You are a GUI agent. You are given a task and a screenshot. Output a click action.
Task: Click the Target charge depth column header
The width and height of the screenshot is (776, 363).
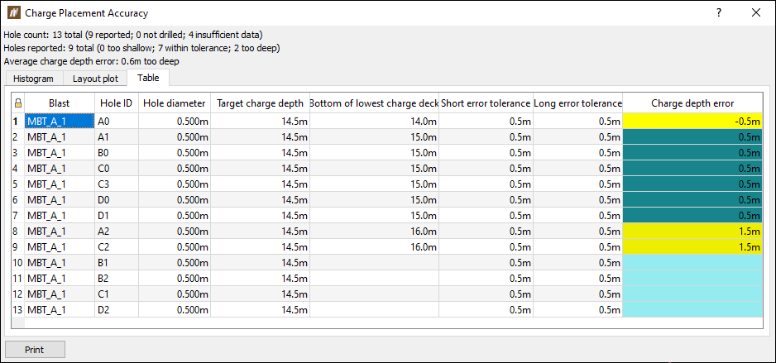click(261, 103)
